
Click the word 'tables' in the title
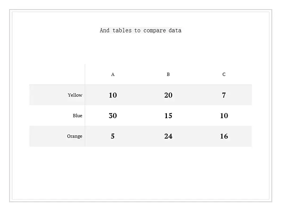[x=122, y=31]
